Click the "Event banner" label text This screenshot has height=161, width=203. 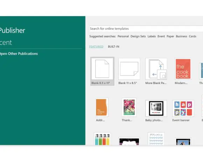(181, 120)
